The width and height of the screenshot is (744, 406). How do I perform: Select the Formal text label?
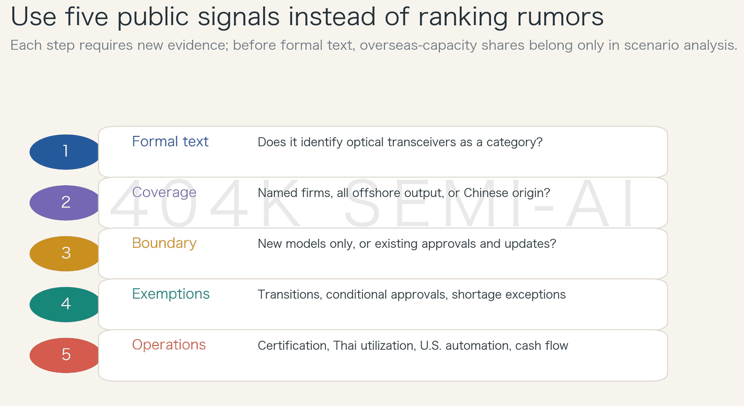pos(170,142)
